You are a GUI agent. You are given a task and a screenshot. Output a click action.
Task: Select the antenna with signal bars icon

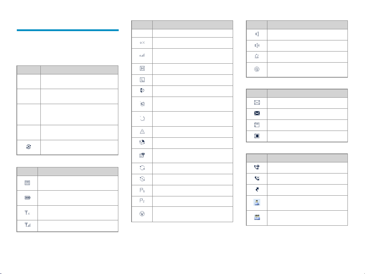[28, 225]
